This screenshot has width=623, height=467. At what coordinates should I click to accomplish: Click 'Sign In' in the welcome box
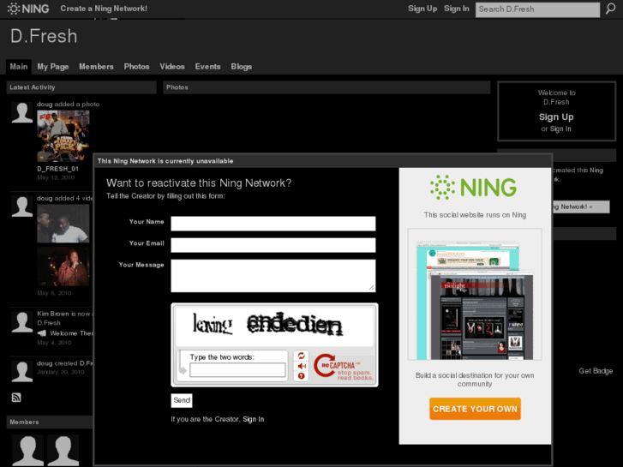click(560, 129)
